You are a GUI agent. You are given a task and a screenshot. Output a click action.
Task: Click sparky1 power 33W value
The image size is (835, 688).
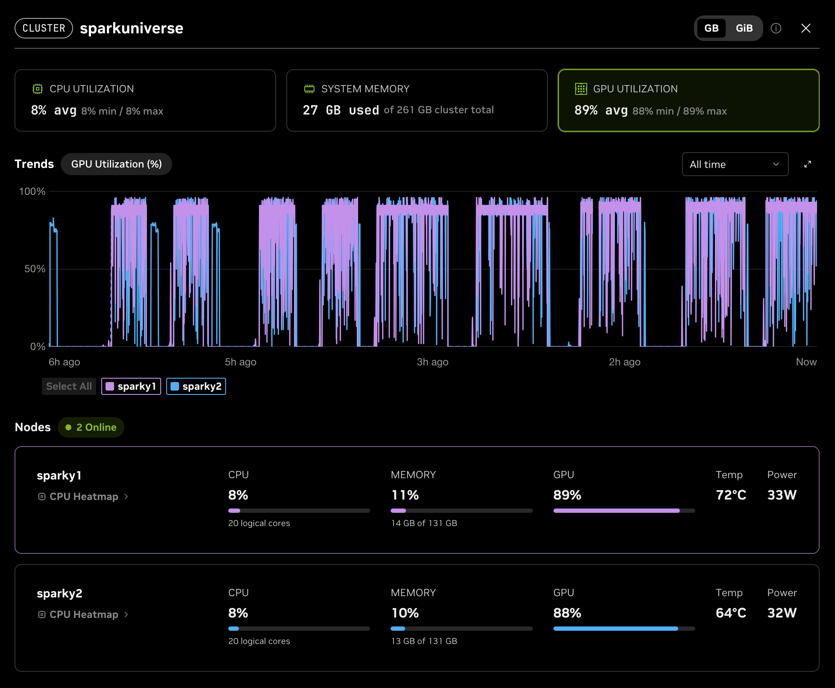click(782, 495)
